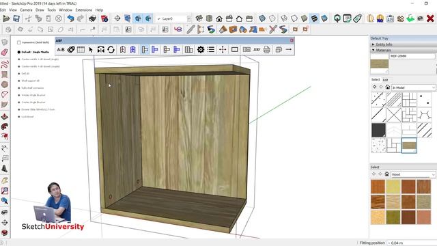Open the Wood library dropdown
Screen dimensions: 437x246
coord(413,174)
